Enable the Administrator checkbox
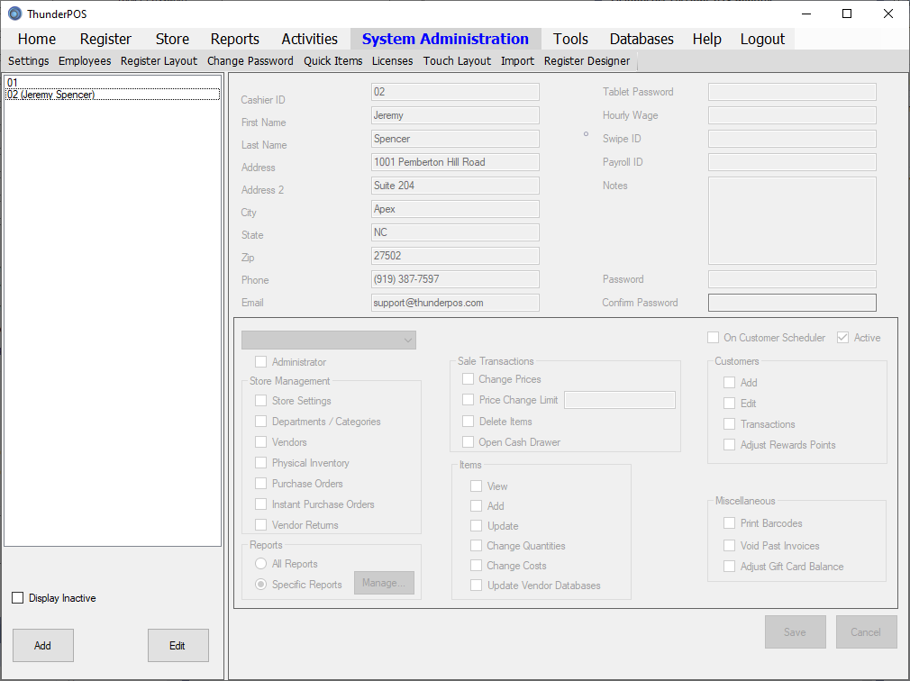 [x=261, y=362]
